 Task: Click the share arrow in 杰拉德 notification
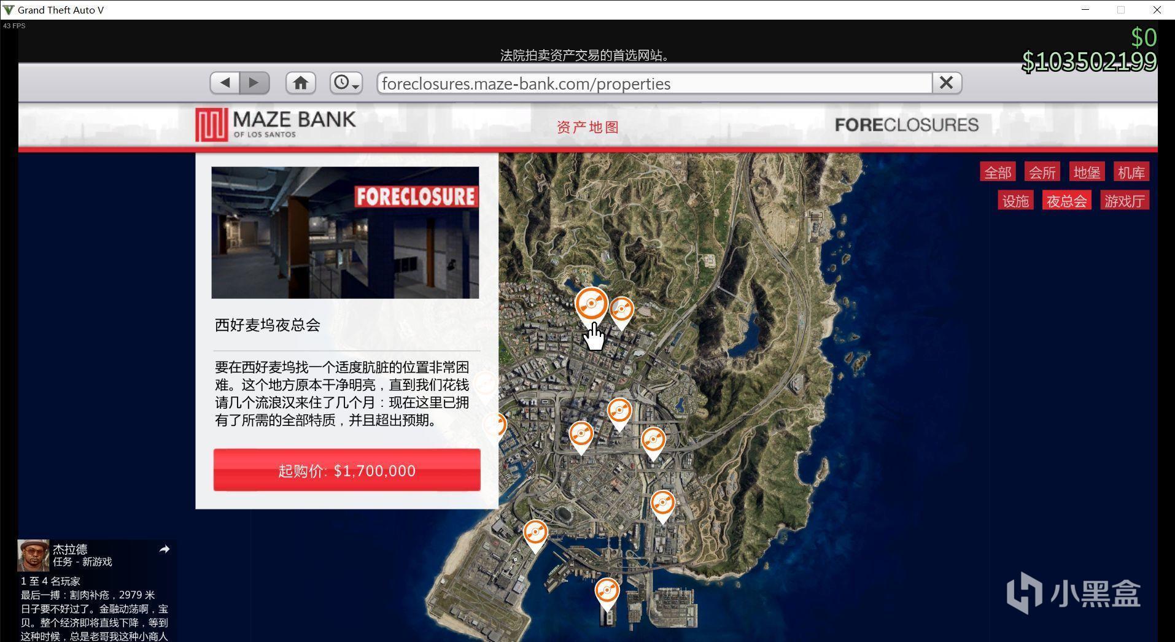[164, 549]
